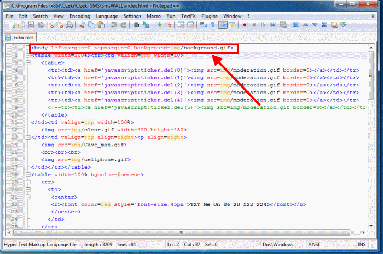The image size is (383, 254).
Task: Toggle INS insert mode in status bar
Action: pyautogui.click(x=362, y=245)
